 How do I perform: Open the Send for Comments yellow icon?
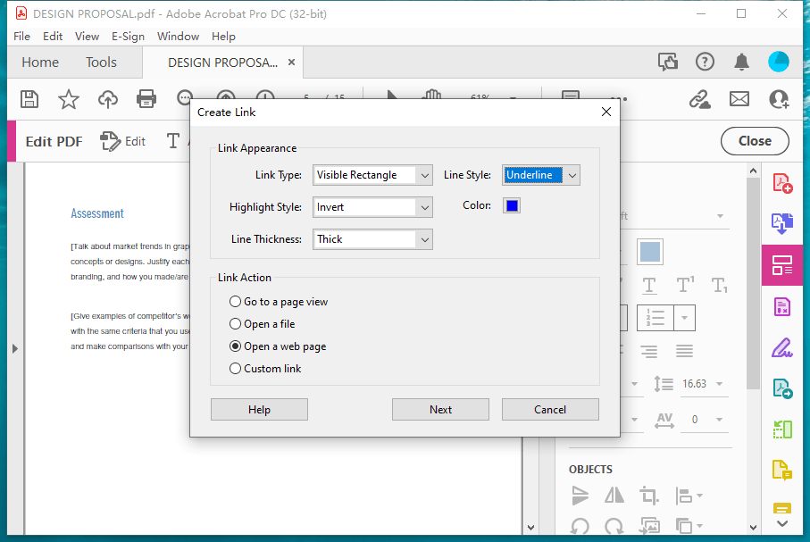pos(782,471)
